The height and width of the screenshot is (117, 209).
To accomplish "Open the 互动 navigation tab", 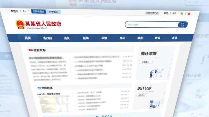I will coord(122,38).
